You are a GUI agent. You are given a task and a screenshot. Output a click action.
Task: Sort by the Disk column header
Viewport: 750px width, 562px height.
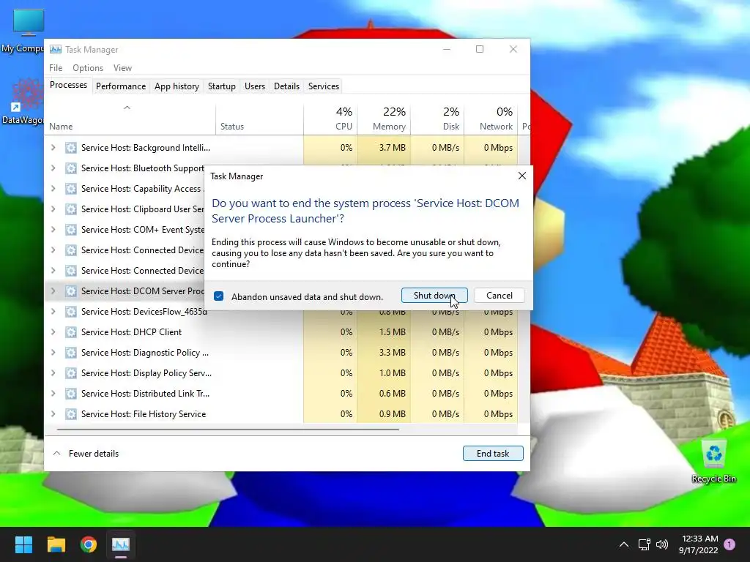(438, 119)
